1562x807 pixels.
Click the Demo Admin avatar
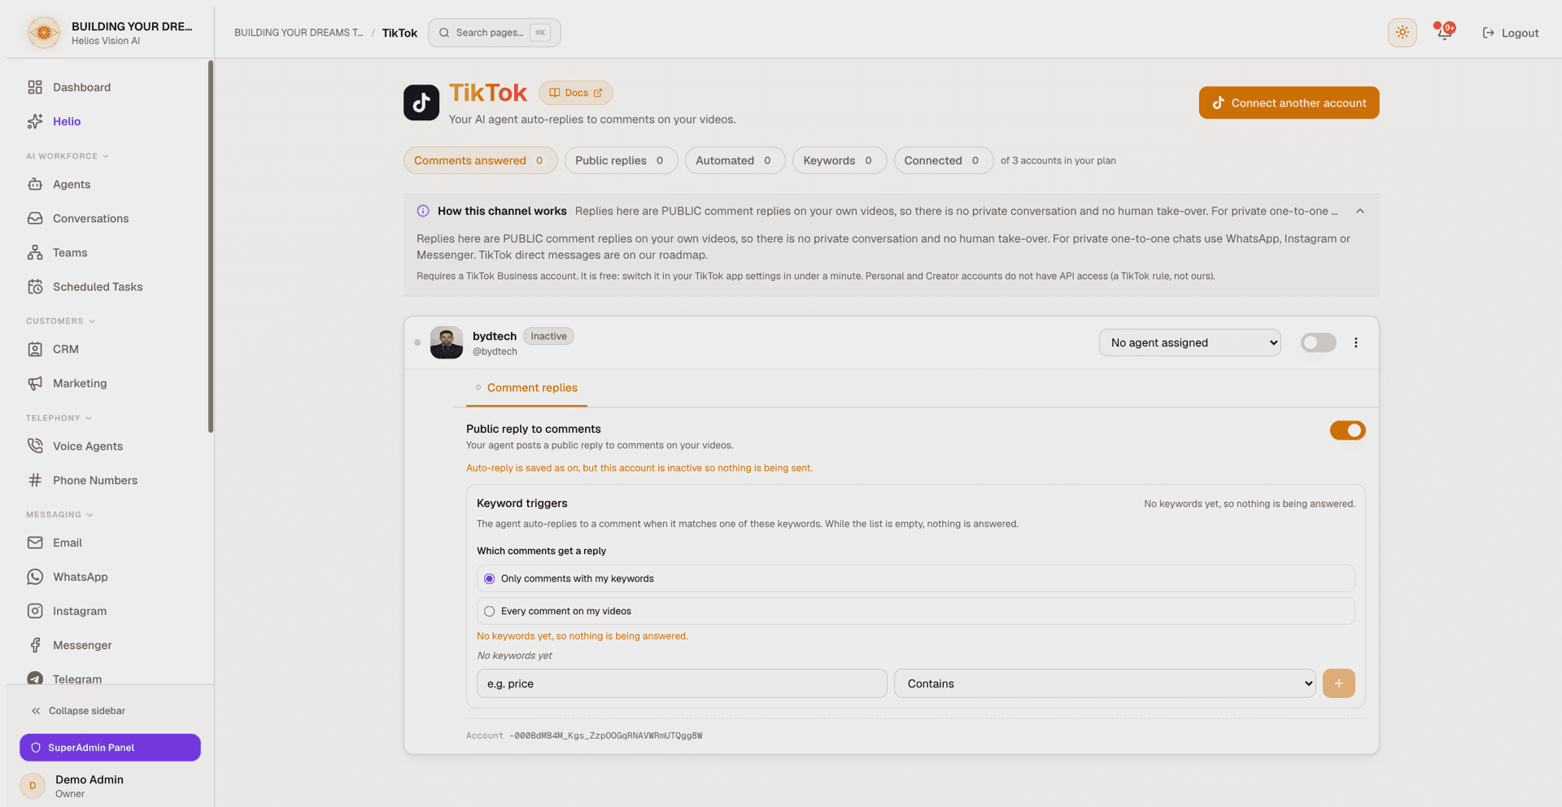tap(33, 786)
